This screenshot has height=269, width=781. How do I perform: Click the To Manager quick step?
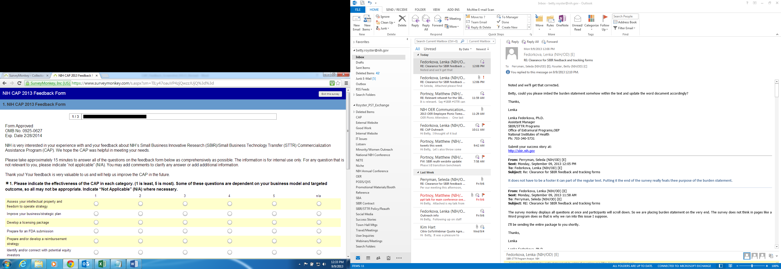[x=508, y=17]
